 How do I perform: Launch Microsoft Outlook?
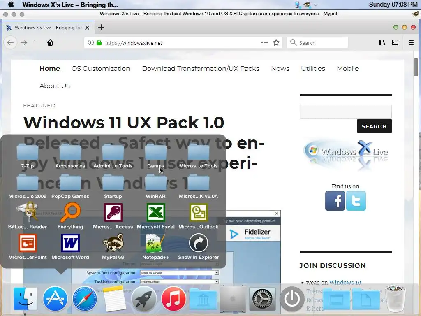pos(199,216)
